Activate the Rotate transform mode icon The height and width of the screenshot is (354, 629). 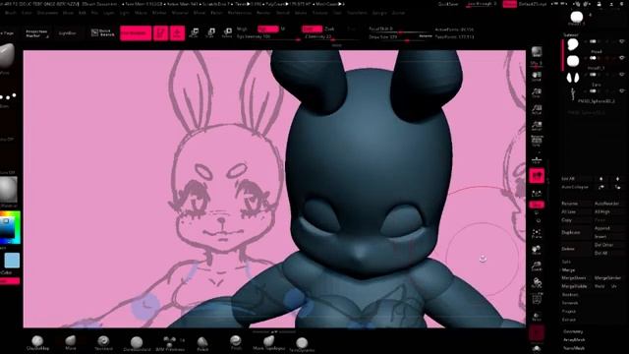[227, 32]
